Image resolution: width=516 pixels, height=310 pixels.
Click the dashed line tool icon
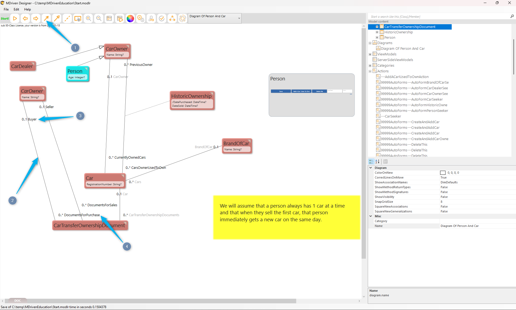67,19
